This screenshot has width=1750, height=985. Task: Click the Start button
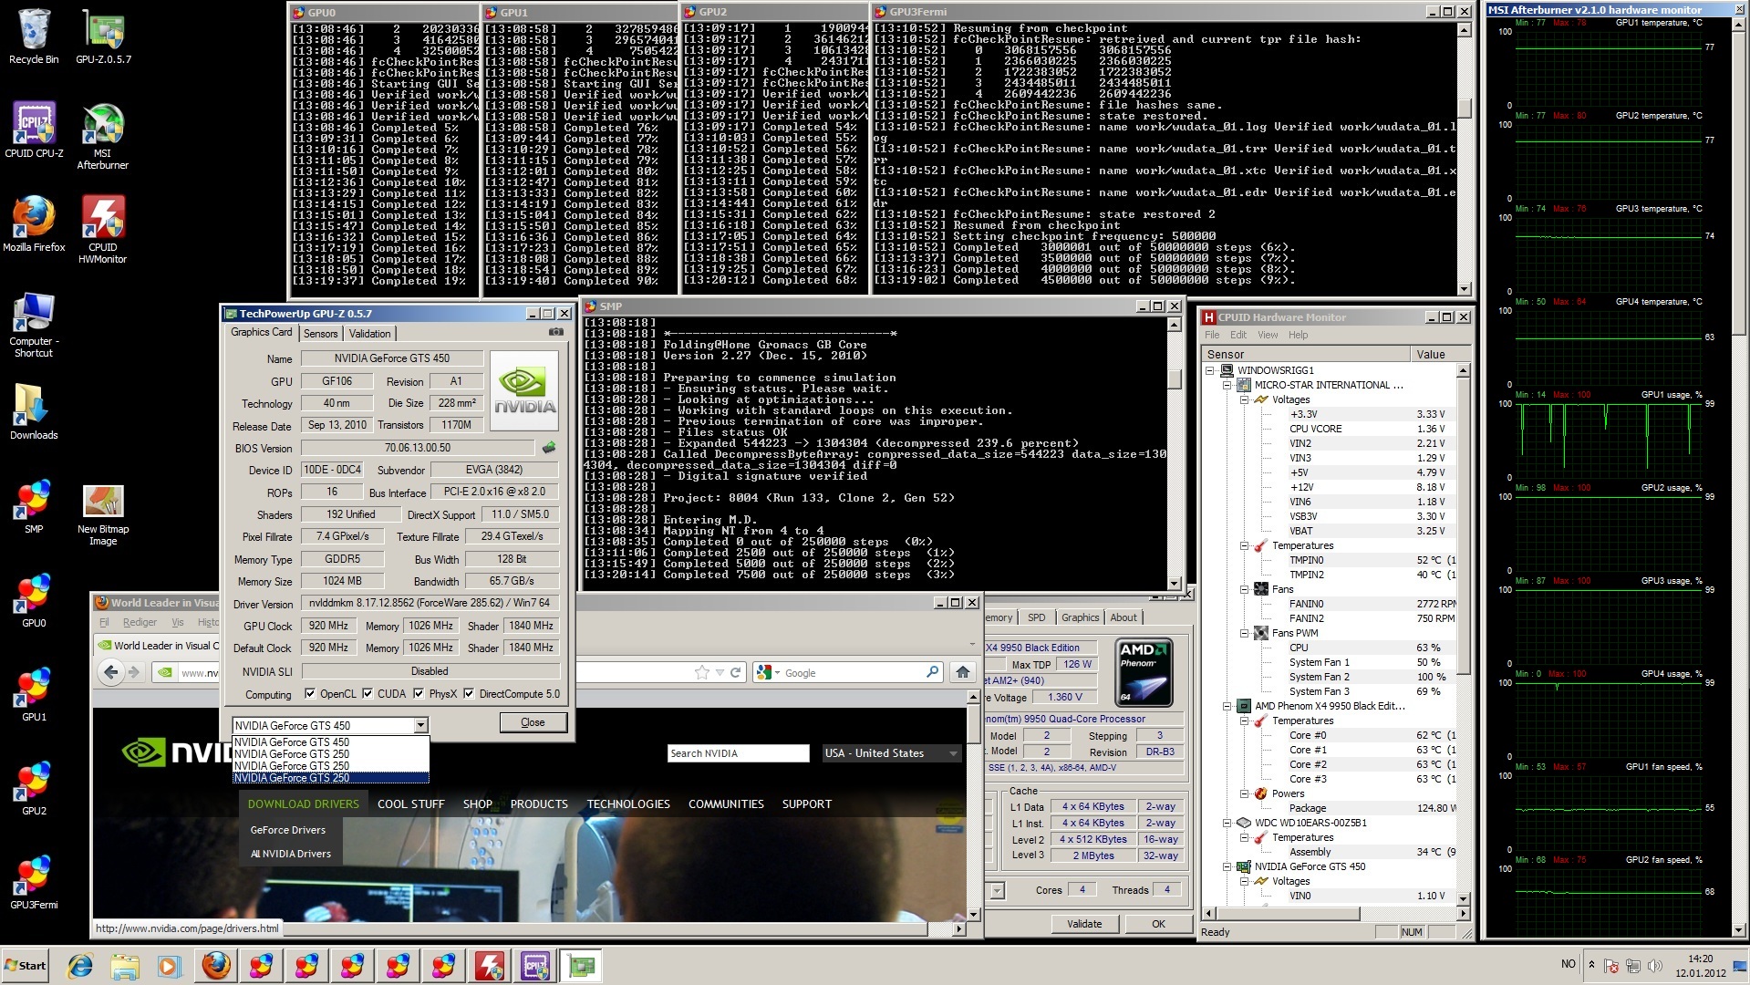[x=25, y=966]
